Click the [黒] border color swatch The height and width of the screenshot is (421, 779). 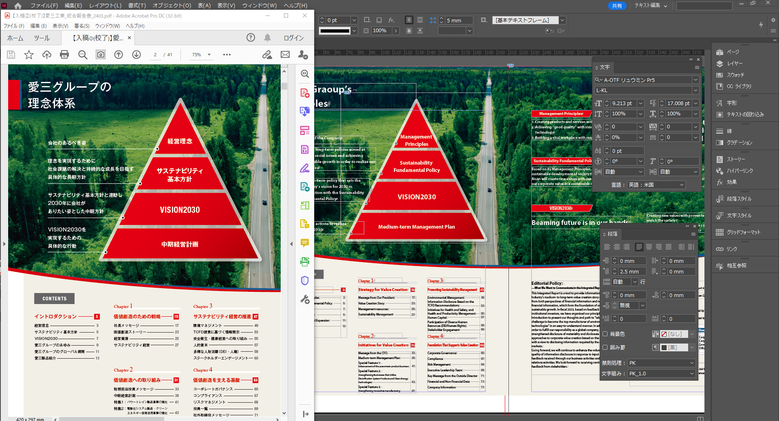674,348
